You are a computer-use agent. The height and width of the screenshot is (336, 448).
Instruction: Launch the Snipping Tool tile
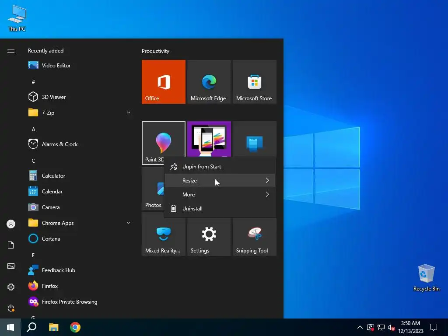click(x=255, y=237)
